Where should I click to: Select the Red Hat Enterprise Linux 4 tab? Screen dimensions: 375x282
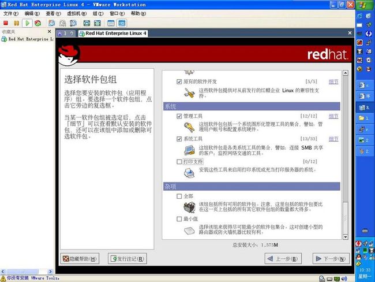(x=113, y=34)
